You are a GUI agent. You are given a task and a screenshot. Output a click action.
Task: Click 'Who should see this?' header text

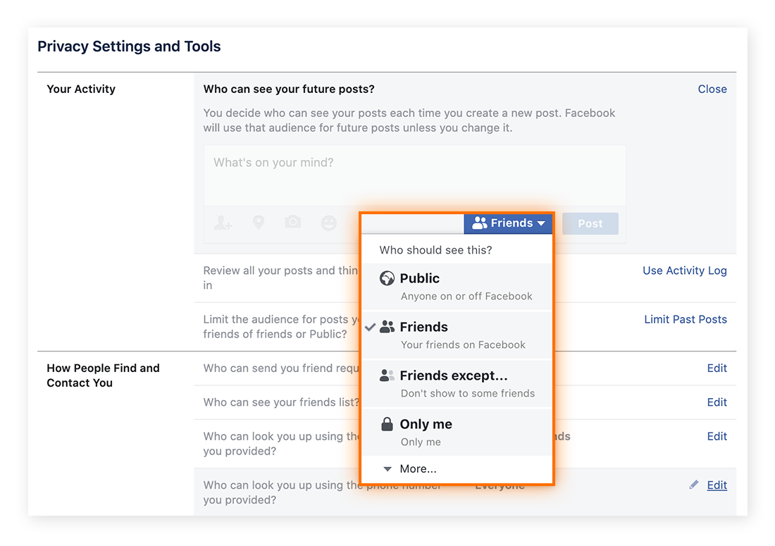click(x=435, y=250)
